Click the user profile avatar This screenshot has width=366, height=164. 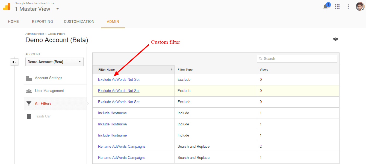click(360, 7)
